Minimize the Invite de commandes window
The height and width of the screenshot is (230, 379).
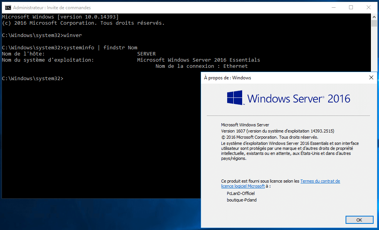click(x=334, y=8)
